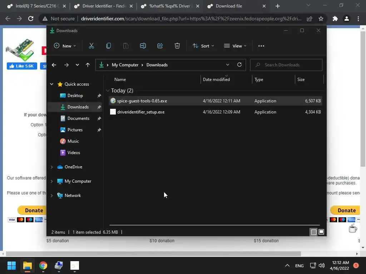Expand the OneDrive tree node
The width and height of the screenshot is (366, 274).
coord(51,167)
